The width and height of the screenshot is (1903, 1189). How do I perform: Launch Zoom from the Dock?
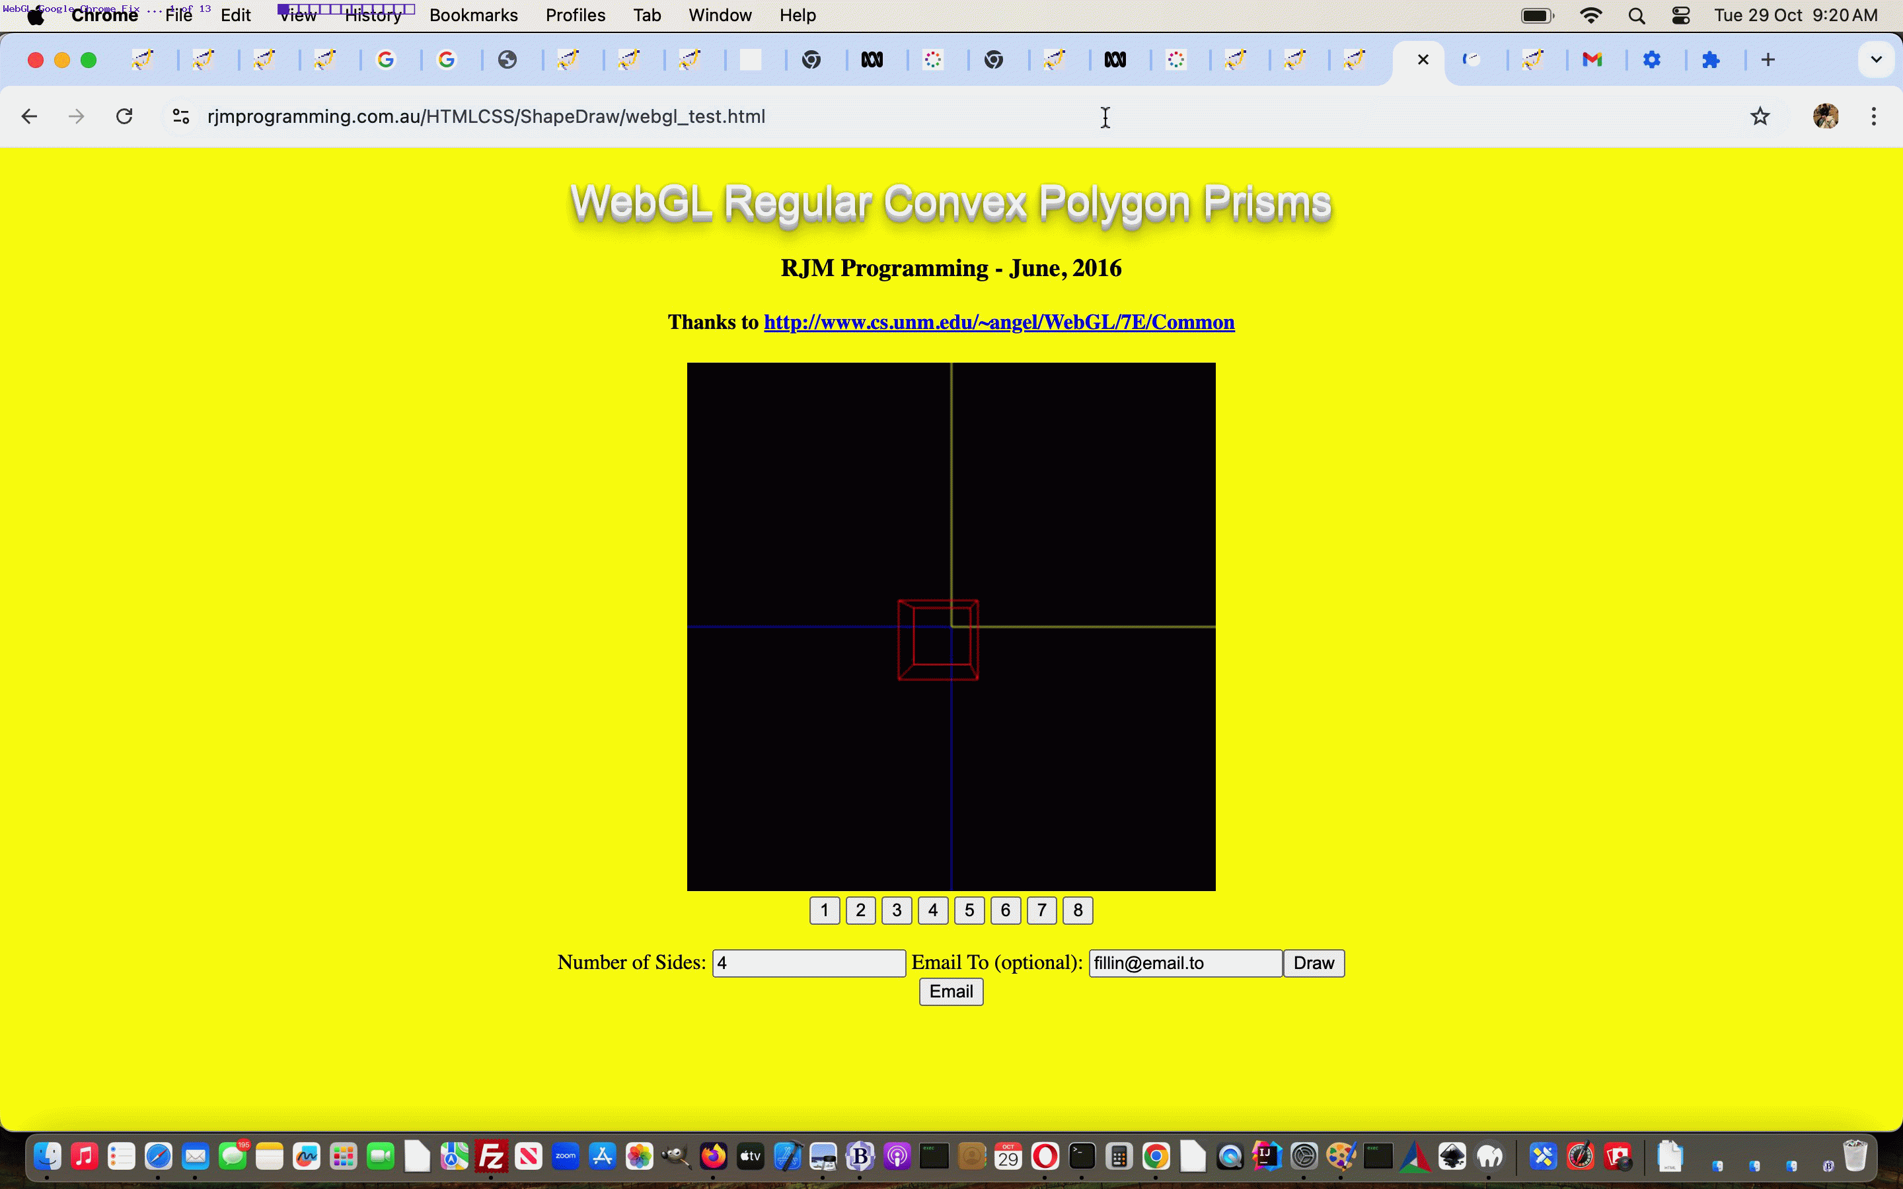tap(566, 1156)
